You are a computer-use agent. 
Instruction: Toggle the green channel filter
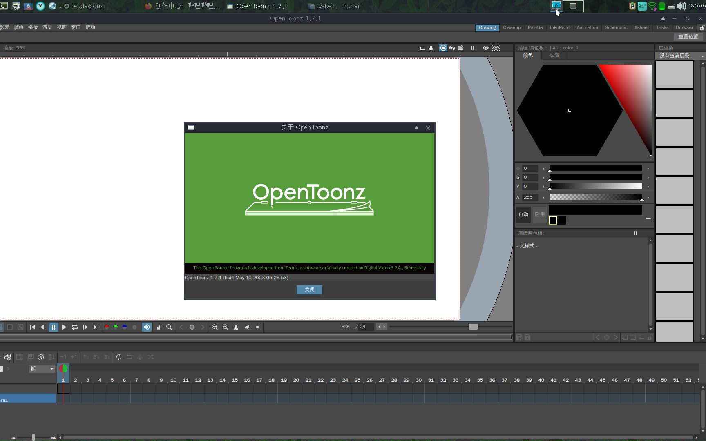pyautogui.click(x=116, y=327)
